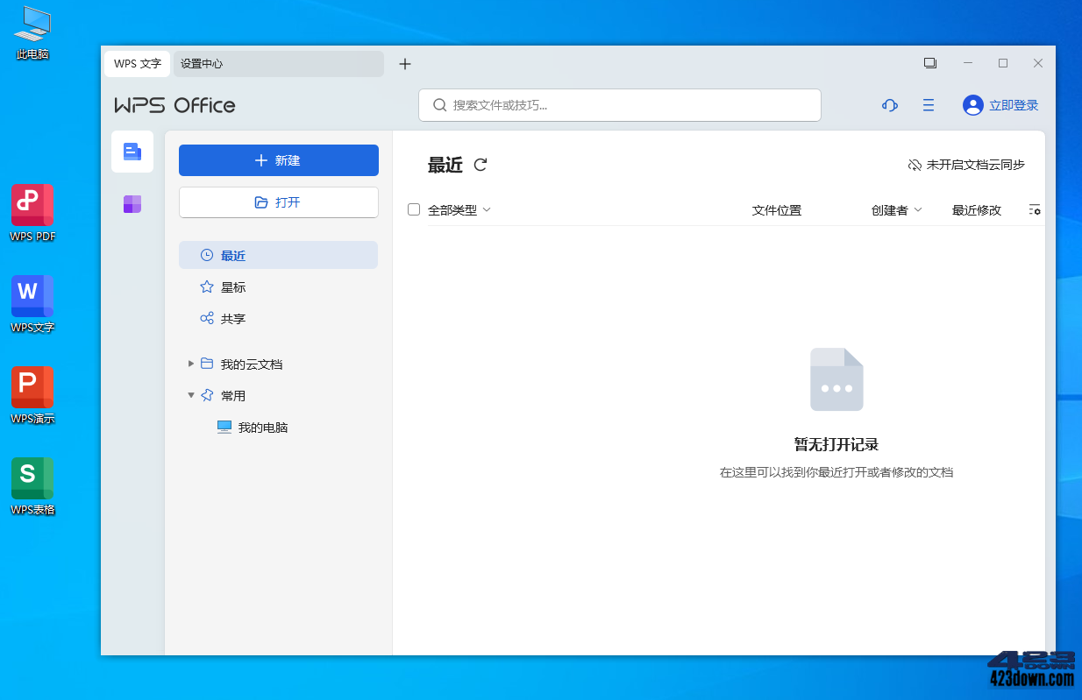The image size is (1082, 700).
Task: Click the cloud sync status icon
Action: click(914, 163)
